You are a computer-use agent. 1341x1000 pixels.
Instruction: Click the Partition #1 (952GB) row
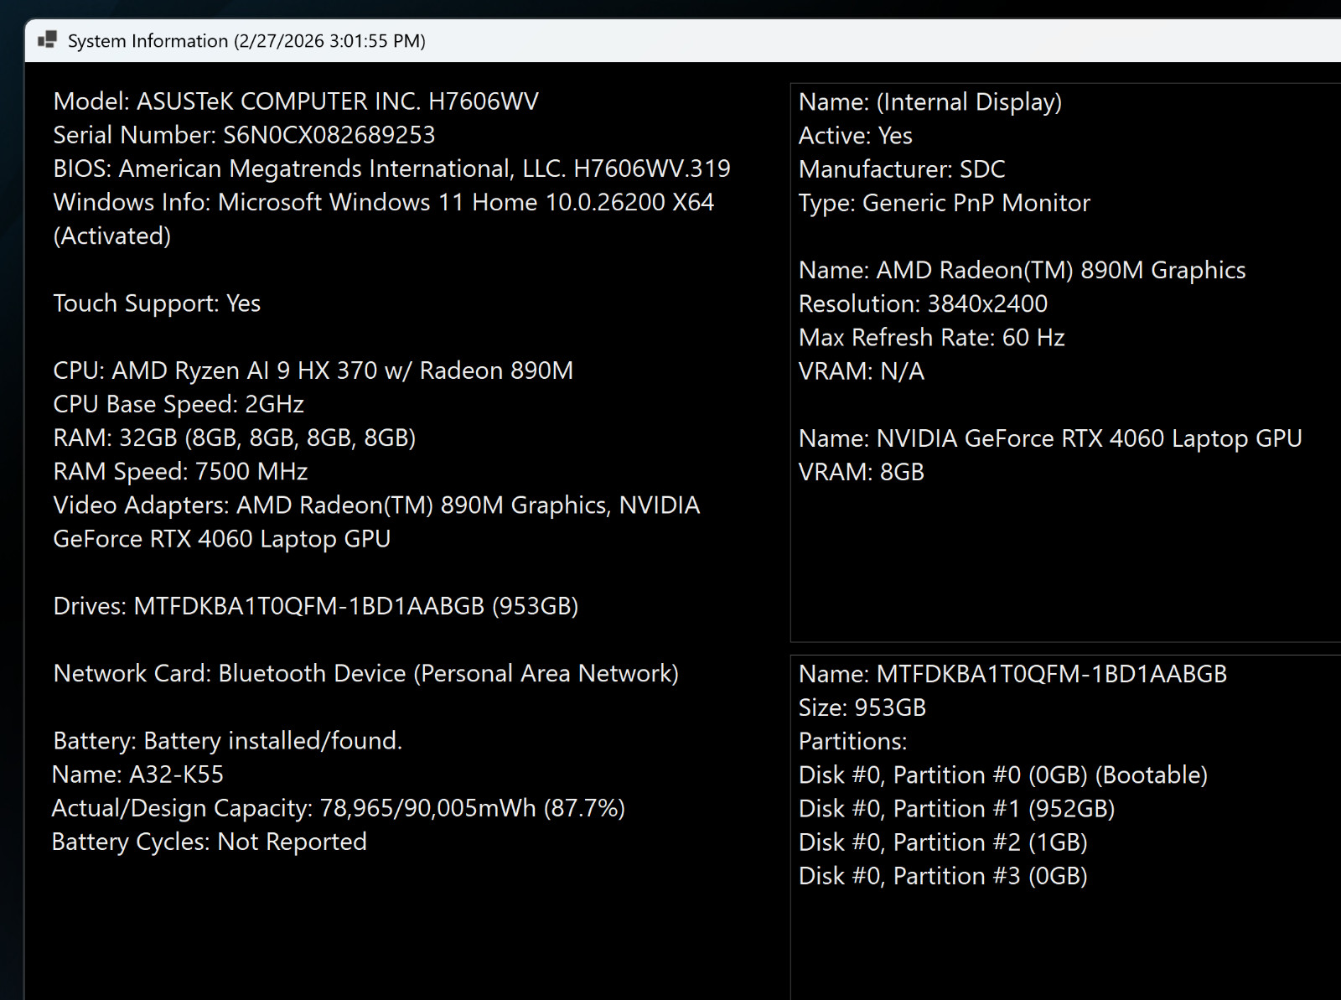coord(957,809)
